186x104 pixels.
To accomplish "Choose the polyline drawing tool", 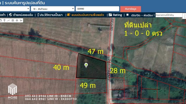I will point(8,21).
